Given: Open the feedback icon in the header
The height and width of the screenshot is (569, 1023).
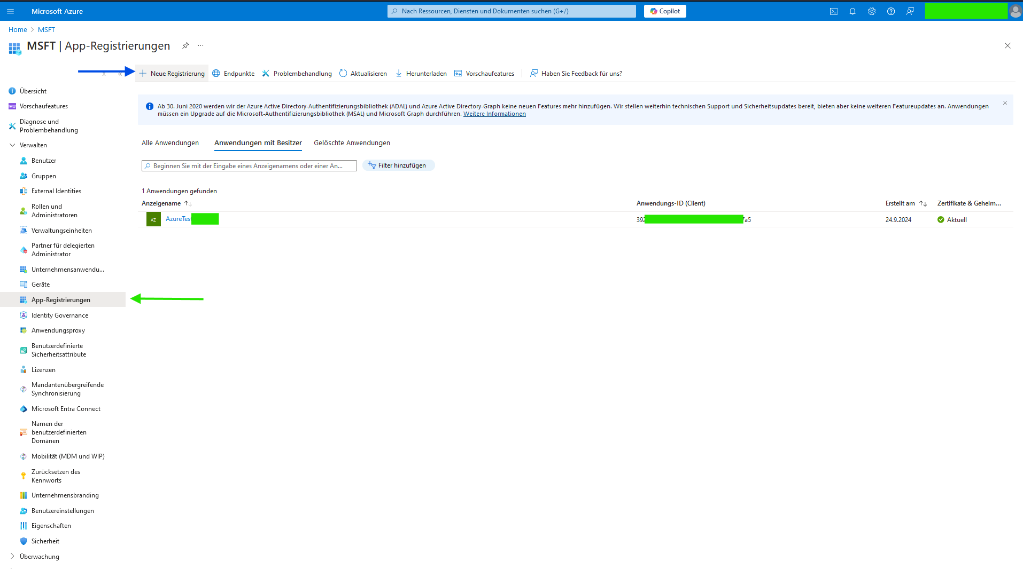Looking at the screenshot, I should (910, 11).
